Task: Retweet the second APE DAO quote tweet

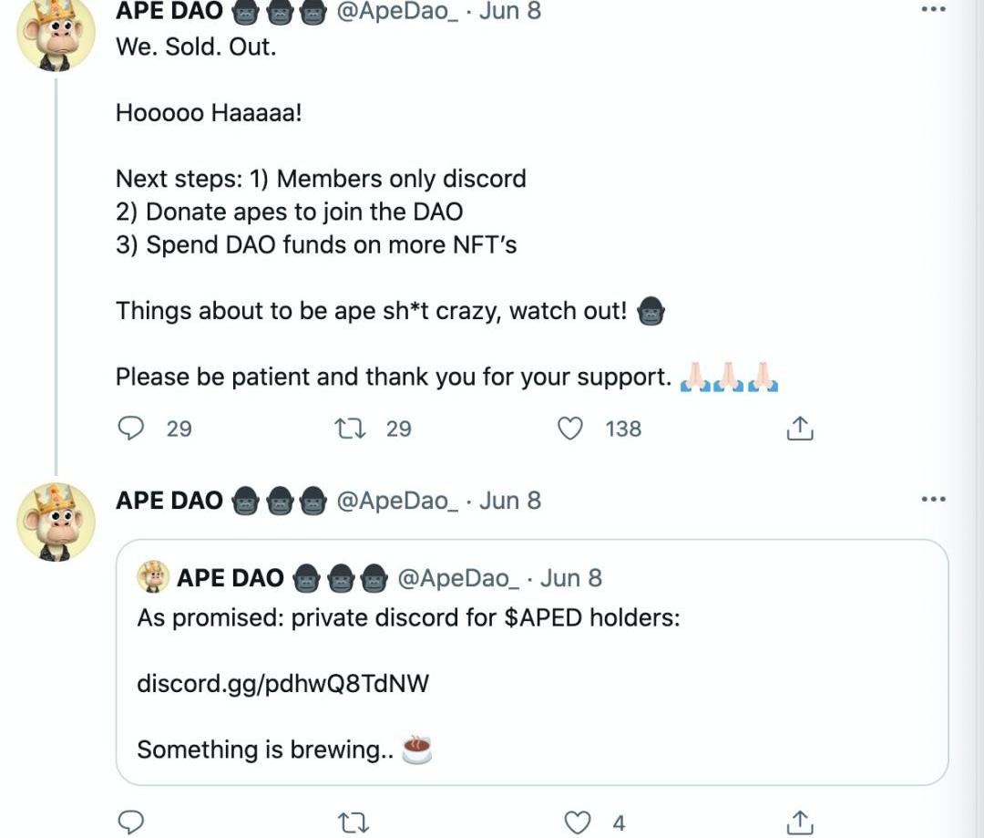Action: tap(351, 822)
